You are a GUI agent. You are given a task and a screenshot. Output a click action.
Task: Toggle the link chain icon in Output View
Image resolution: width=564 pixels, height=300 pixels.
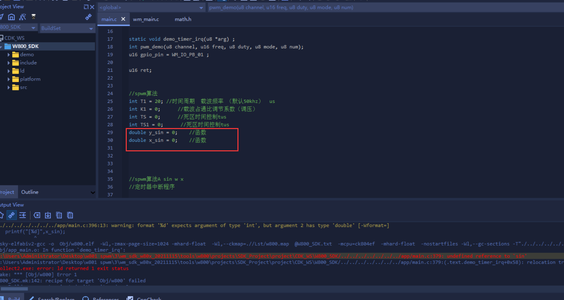point(11,215)
